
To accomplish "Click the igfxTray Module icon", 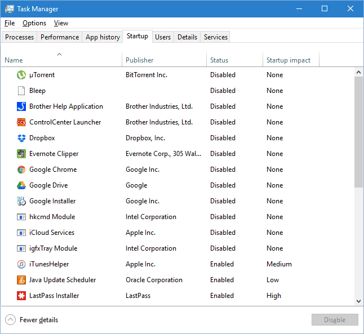I will (x=21, y=248).
